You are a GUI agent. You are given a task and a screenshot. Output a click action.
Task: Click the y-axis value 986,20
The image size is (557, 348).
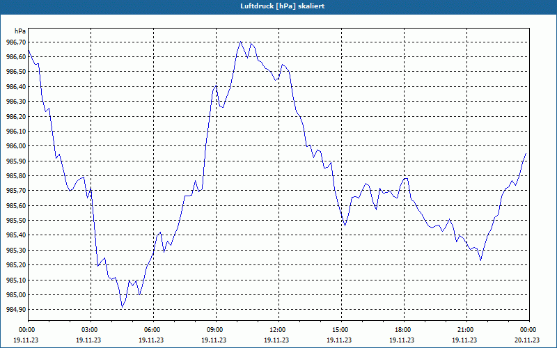[x=16, y=116]
